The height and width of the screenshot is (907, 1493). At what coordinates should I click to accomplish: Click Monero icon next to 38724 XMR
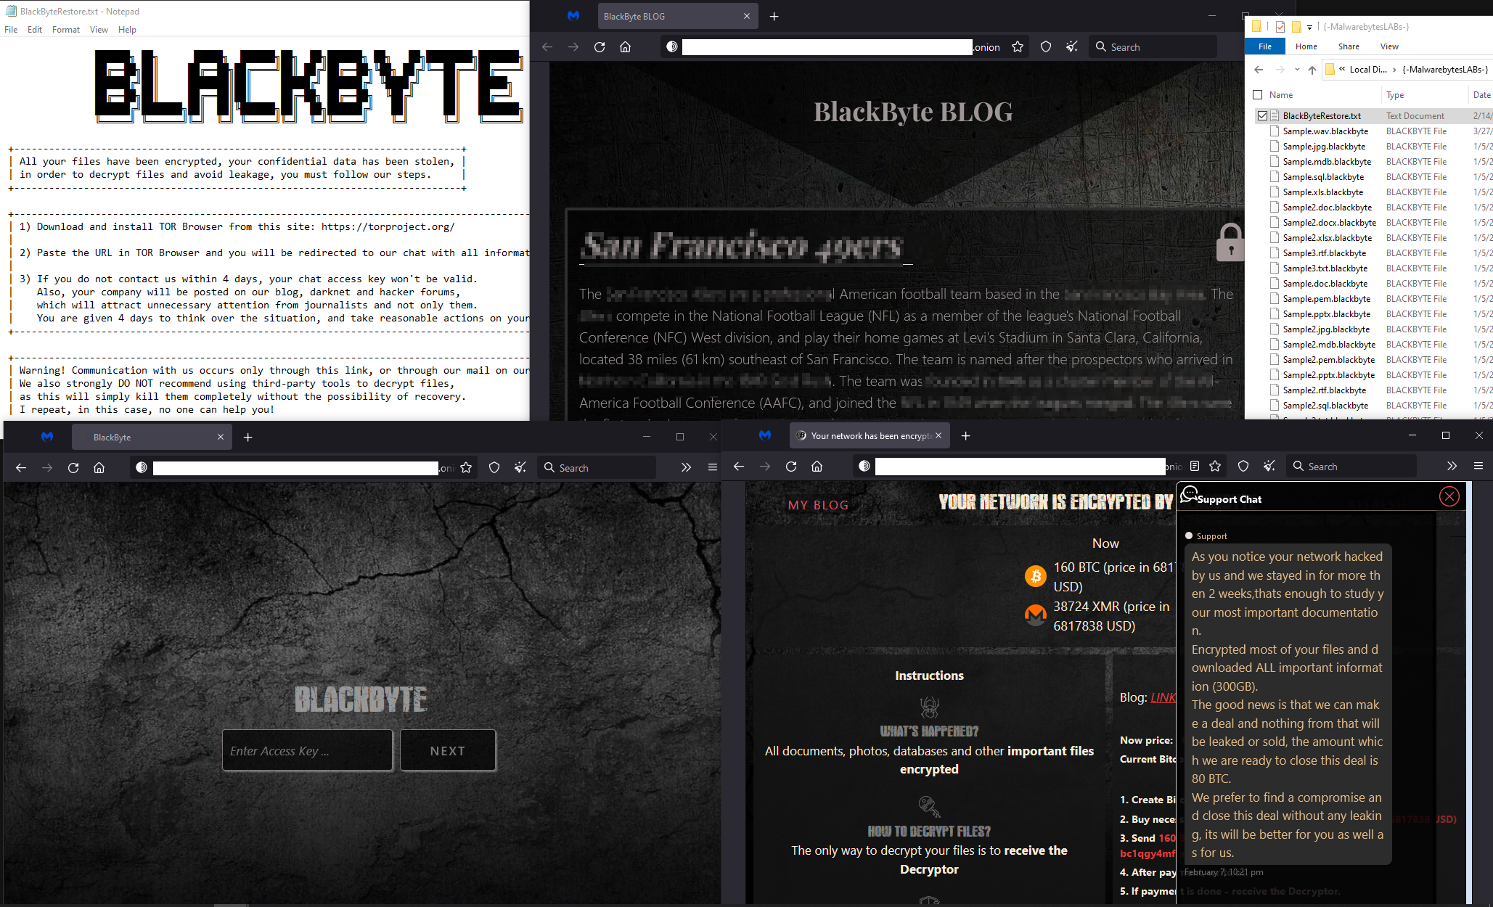[1036, 615]
